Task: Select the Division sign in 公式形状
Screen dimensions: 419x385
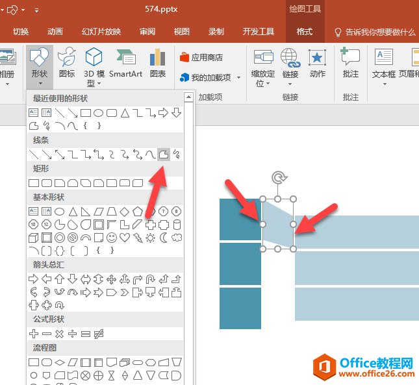Action: click(x=73, y=334)
